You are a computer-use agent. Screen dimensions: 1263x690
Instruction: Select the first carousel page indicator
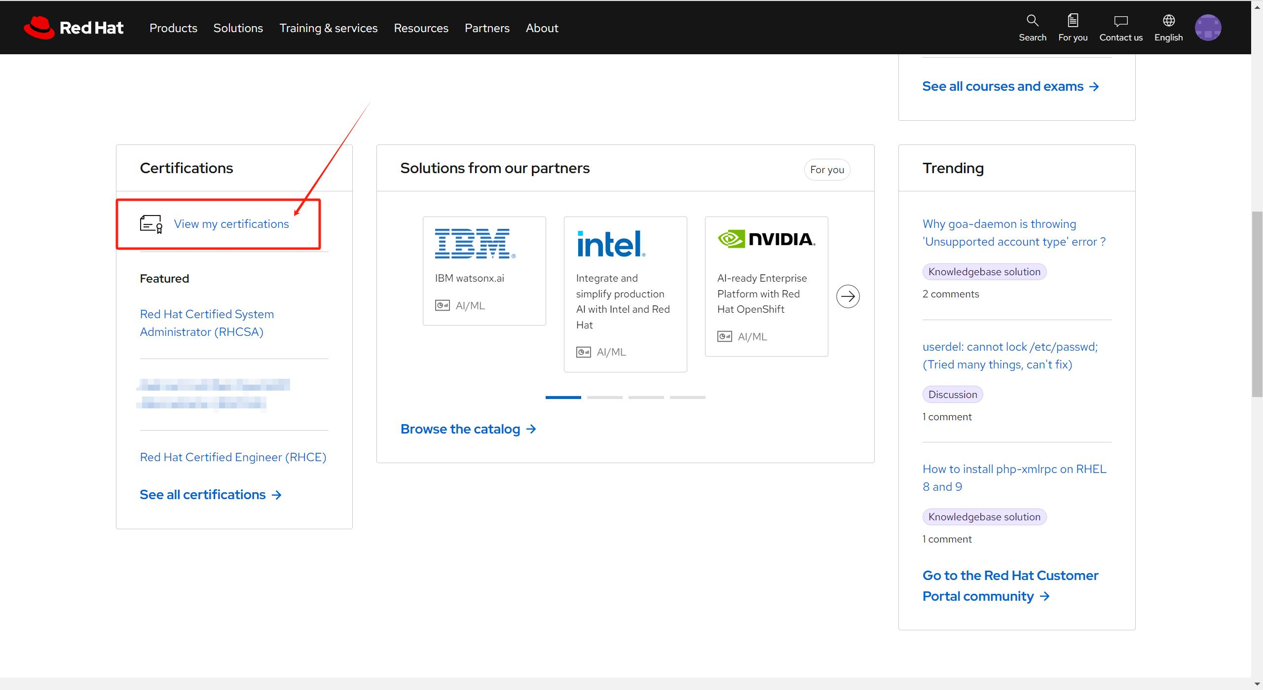coord(563,397)
